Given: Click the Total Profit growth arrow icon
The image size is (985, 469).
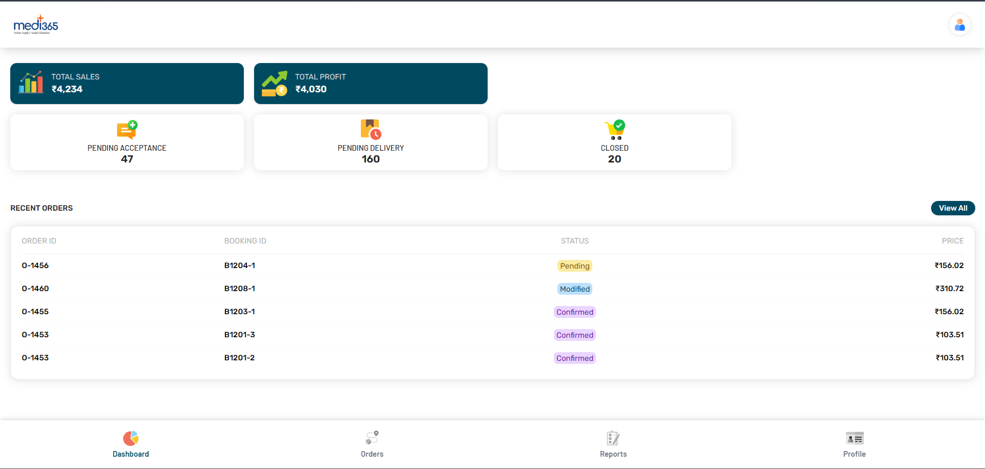Looking at the screenshot, I should point(275,84).
